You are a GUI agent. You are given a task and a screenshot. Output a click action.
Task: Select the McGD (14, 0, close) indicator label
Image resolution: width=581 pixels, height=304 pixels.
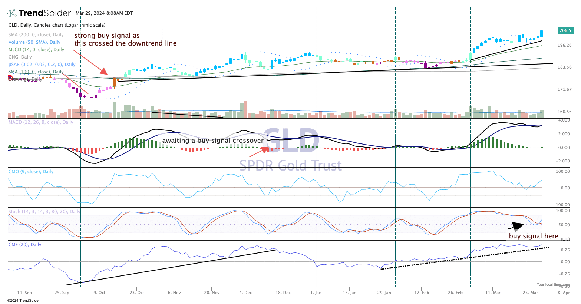36,50
